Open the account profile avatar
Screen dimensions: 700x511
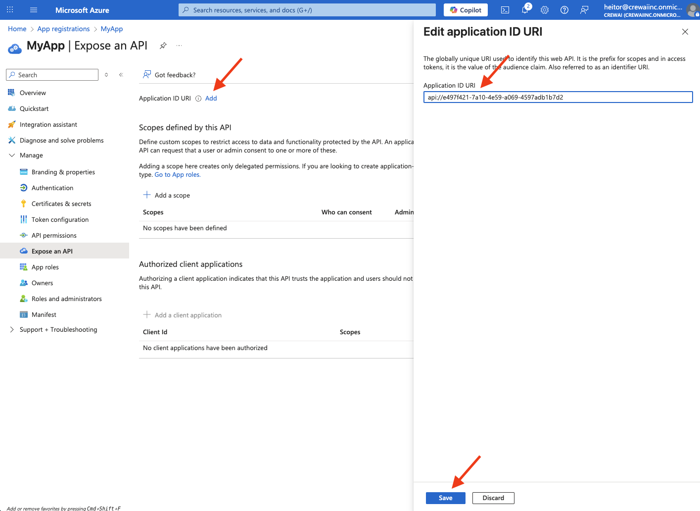[692, 10]
